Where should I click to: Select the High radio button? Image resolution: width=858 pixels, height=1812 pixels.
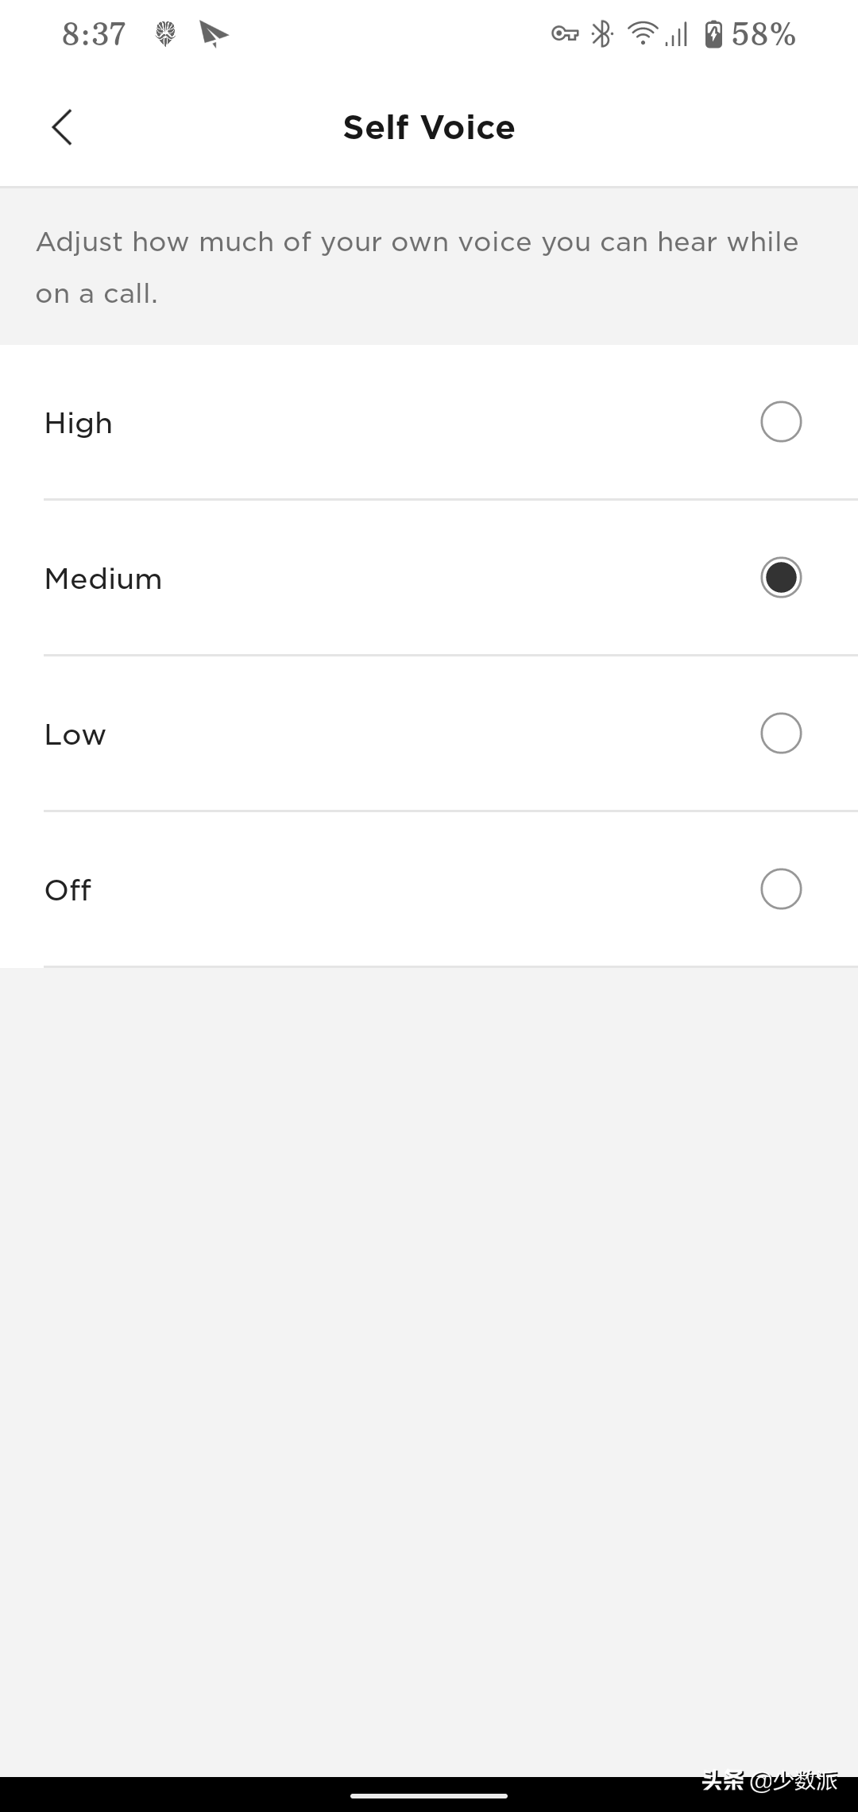pos(780,422)
